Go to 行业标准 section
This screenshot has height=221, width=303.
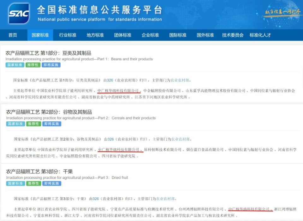68,35
